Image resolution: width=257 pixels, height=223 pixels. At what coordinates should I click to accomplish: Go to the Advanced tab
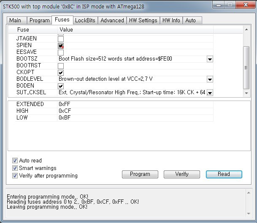[112, 21]
